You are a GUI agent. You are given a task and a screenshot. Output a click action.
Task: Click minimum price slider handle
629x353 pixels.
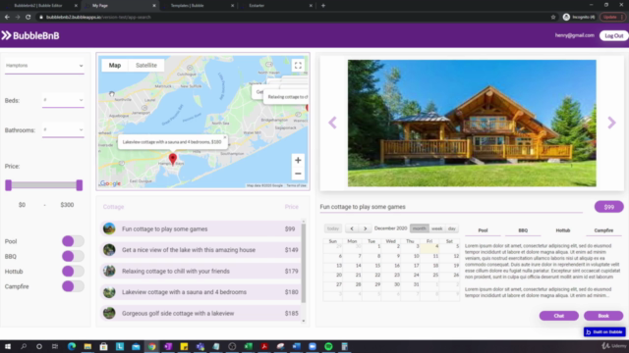pos(9,185)
